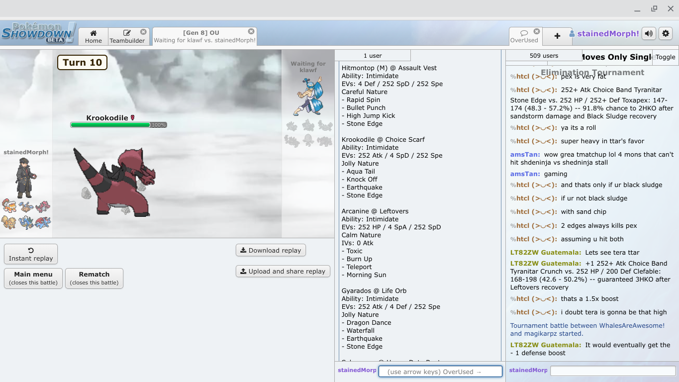Click Krookodile's HP bar
This screenshot has height=382, width=679.
[x=118, y=125]
